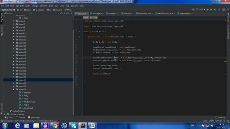Expand lesson10 folder in tree
Viewport: 230px width, 129px height.
[14, 33]
